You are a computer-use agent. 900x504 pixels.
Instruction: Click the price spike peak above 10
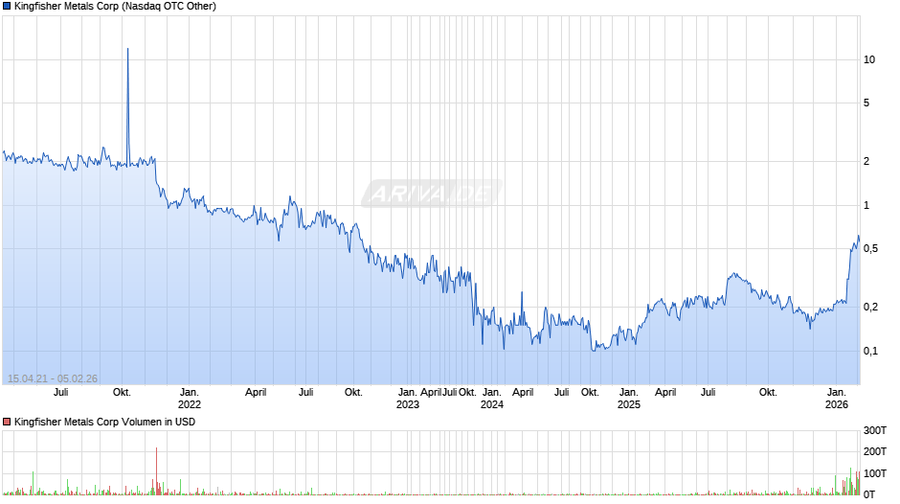[127, 50]
